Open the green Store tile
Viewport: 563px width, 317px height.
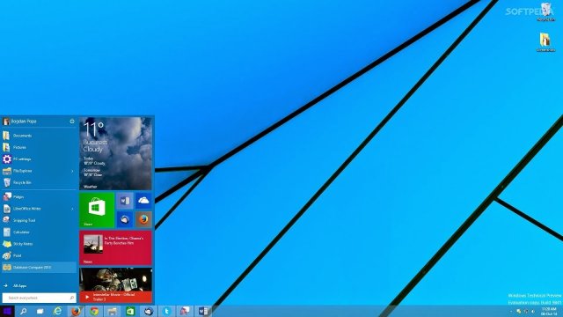[x=97, y=210]
